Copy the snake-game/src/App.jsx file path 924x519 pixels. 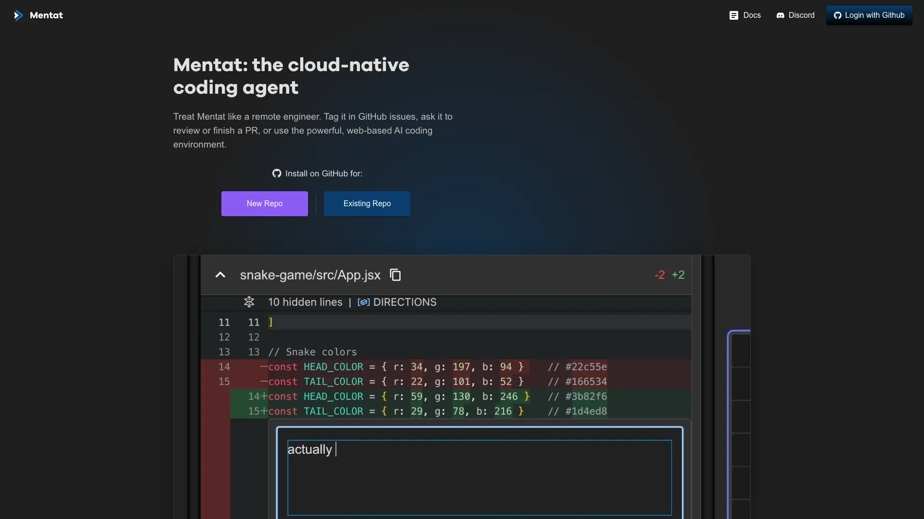click(x=395, y=275)
